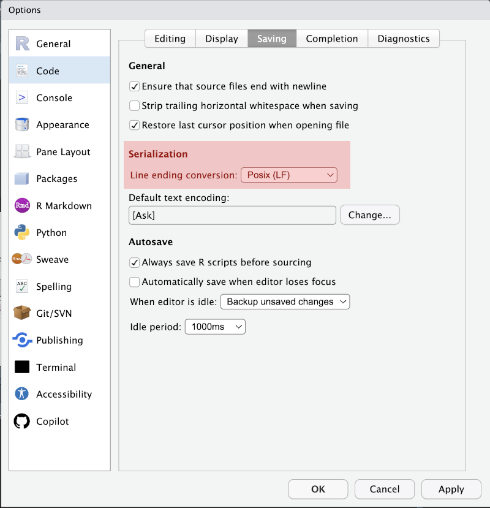490x508 pixels.
Task: Switch to the Editing tab
Action: coord(170,39)
